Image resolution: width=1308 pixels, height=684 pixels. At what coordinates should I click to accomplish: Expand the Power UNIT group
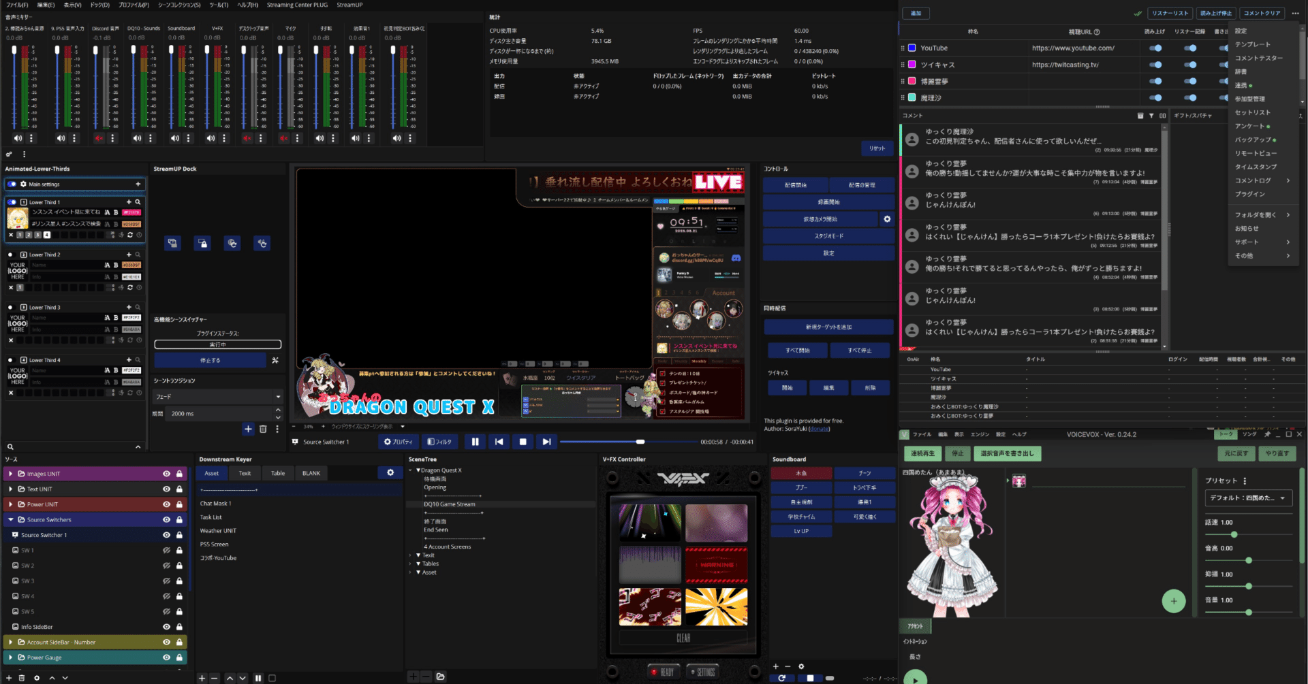(10, 504)
